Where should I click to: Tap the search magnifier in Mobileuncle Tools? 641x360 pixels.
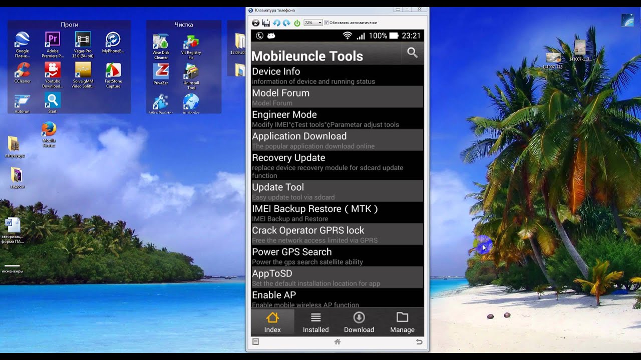(x=412, y=52)
